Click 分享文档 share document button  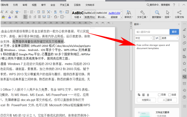point(179,14)
